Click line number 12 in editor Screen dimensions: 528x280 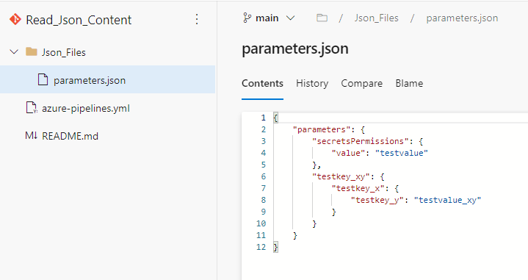pos(261,247)
